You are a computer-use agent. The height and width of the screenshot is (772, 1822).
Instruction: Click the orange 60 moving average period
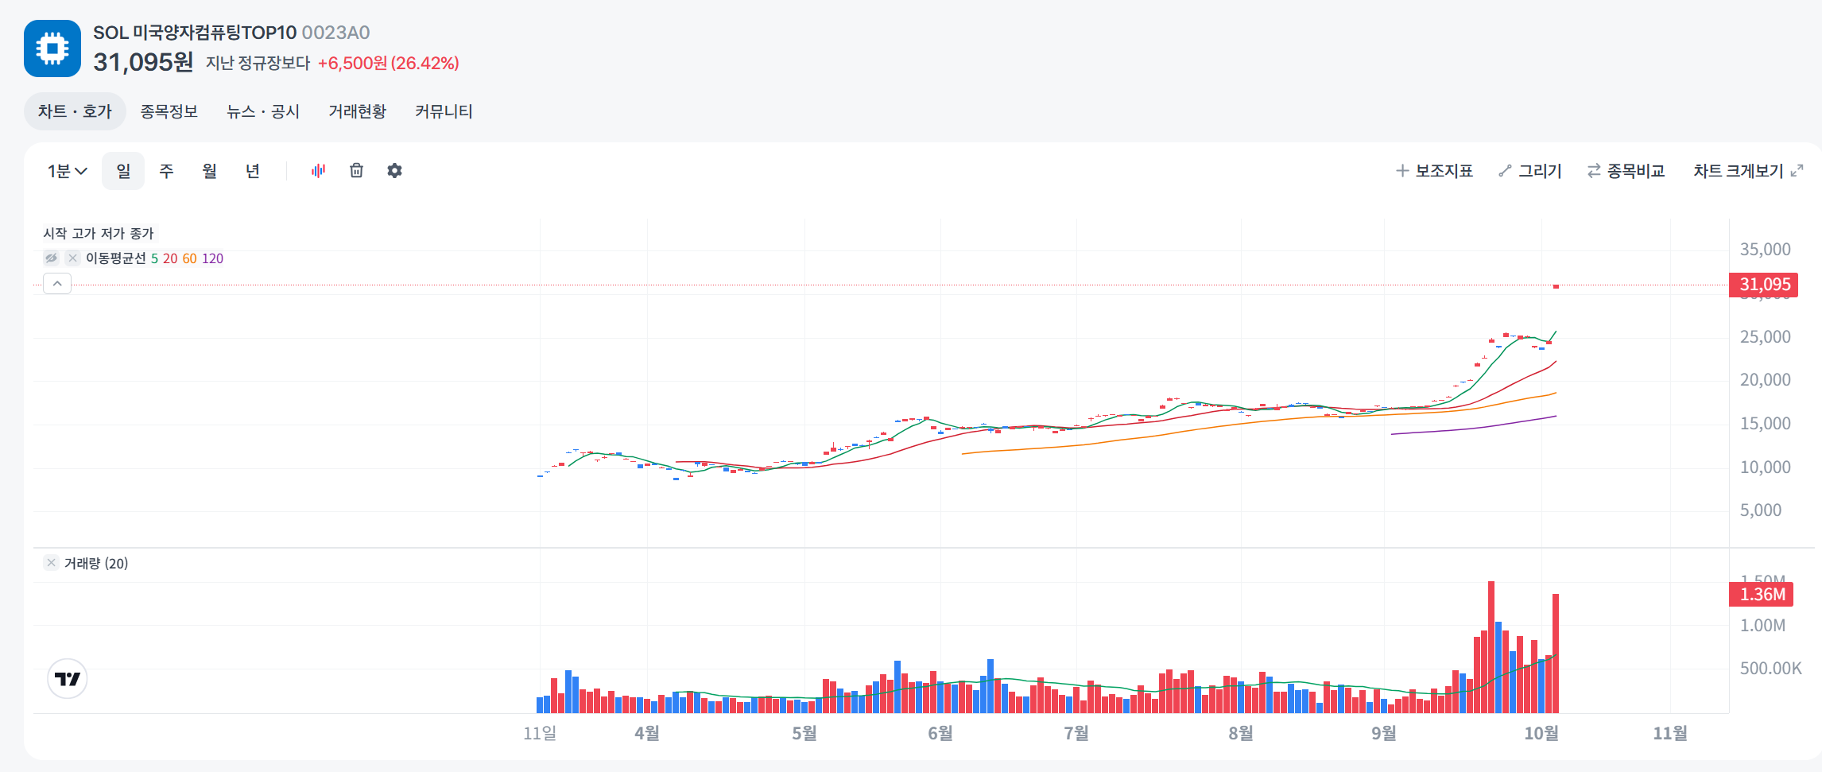tap(189, 258)
